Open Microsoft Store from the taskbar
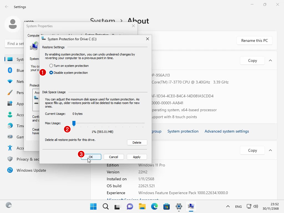284x213 pixels. coord(167,206)
